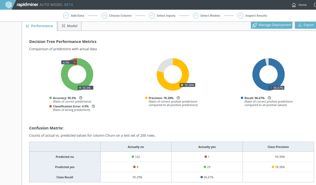Switch to the Model tab
The width and height of the screenshot is (316, 185).
[x=69, y=26]
